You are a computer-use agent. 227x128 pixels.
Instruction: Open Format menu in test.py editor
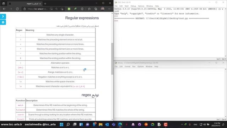pyautogui.click(x=127, y=66)
